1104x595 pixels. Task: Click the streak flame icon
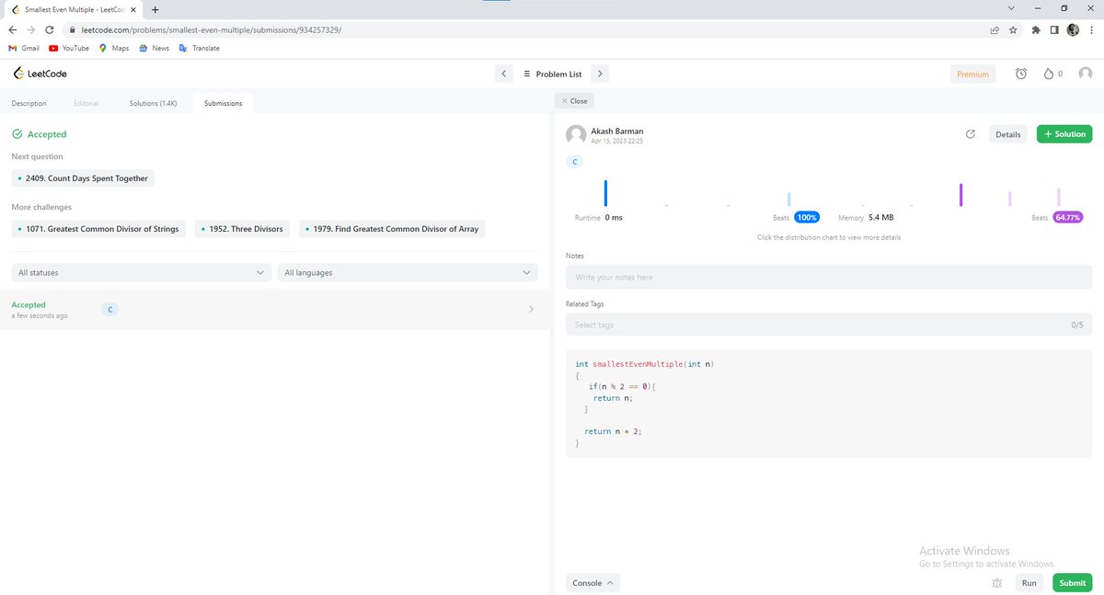point(1048,74)
